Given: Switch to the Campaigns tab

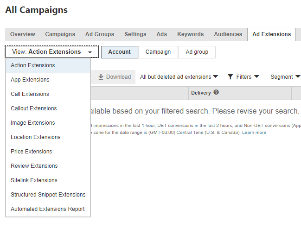Looking at the screenshot, I should point(60,34).
